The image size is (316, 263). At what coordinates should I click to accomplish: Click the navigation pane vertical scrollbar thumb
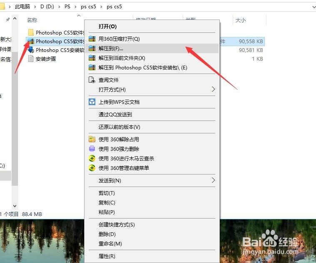click(15, 119)
